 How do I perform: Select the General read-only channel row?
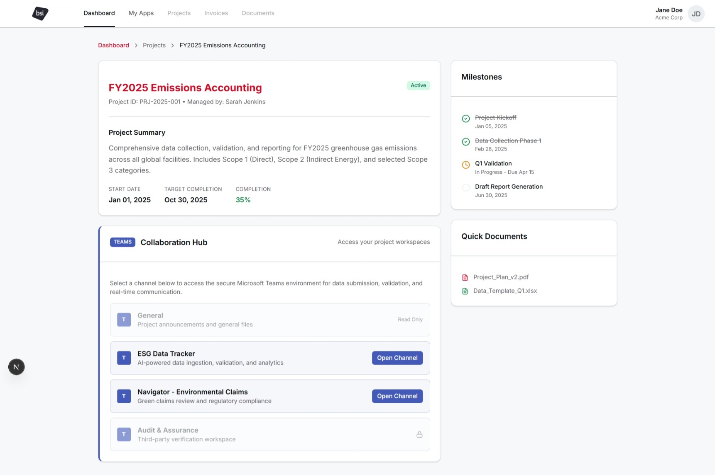(x=269, y=320)
